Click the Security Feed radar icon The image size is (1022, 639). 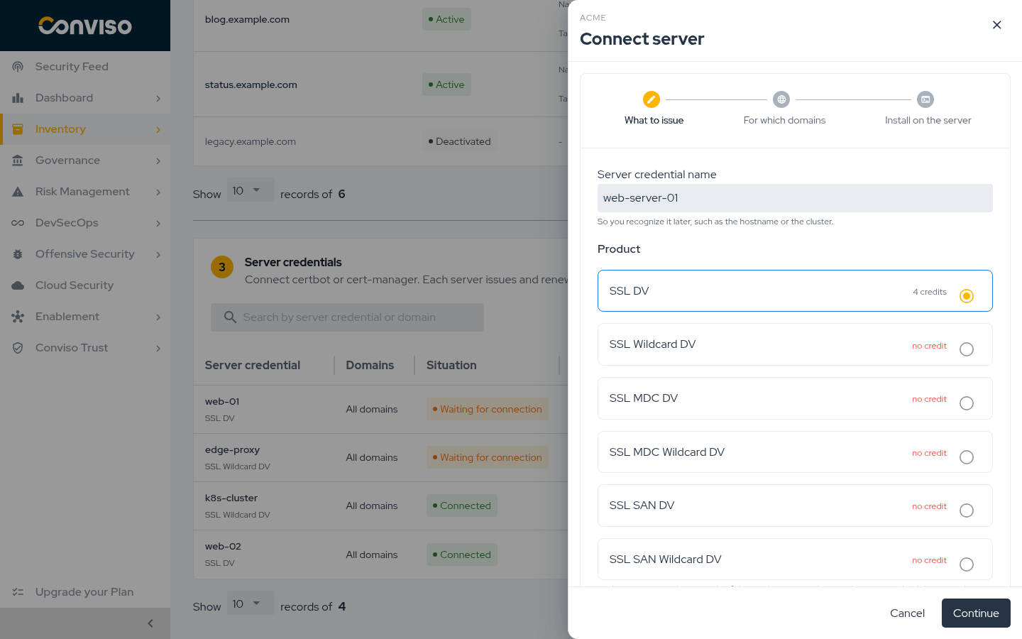pyautogui.click(x=18, y=67)
